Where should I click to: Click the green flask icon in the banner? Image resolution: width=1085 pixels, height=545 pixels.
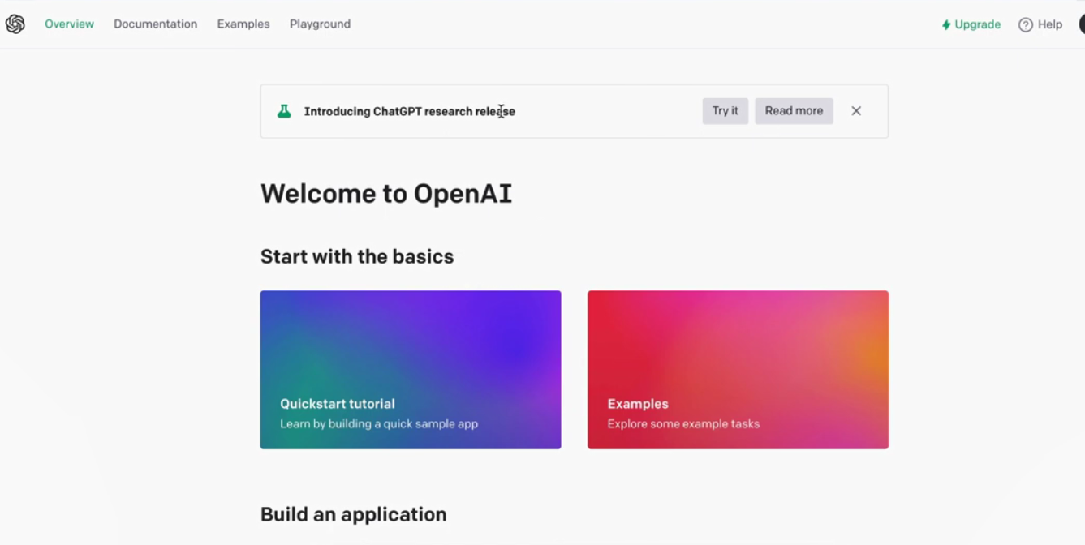[284, 111]
